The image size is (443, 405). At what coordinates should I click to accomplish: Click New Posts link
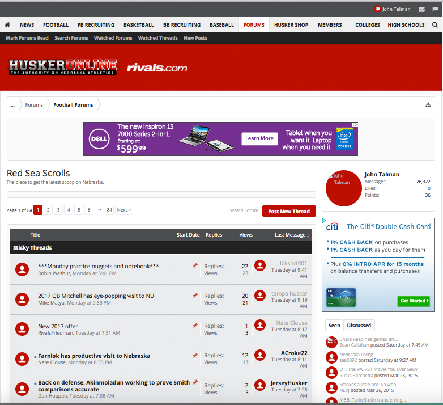click(195, 38)
